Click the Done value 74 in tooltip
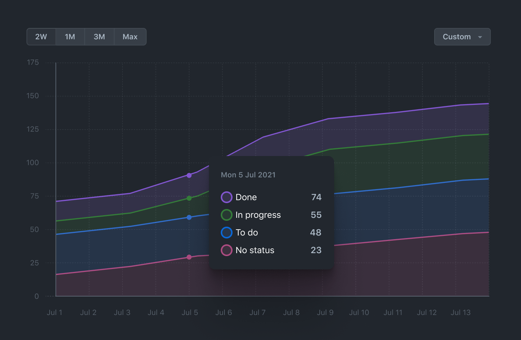This screenshot has width=521, height=340. coord(316,197)
